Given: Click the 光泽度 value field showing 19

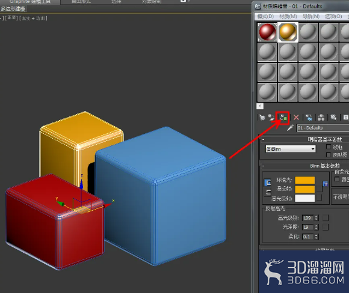Looking at the screenshot, I should click(x=308, y=227).
